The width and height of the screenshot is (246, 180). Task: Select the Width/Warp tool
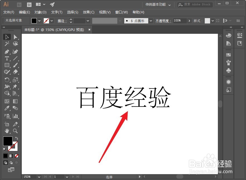coord(7,87)
